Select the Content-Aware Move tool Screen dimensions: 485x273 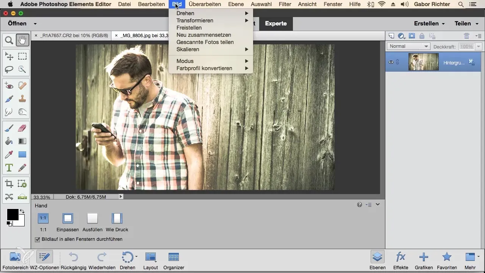tap(9, 197)
